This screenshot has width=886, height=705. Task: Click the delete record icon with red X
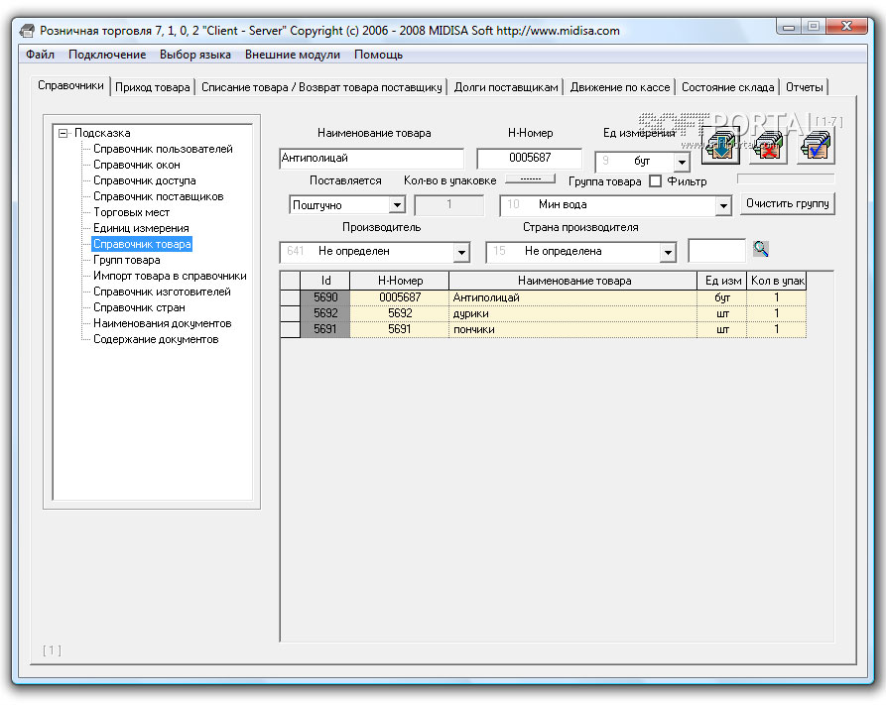[768, 146]
